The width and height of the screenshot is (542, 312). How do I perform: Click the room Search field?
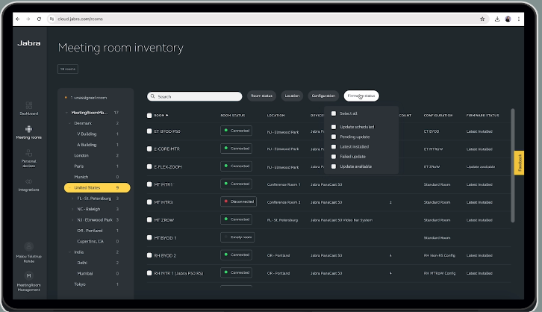click(194, 96)
